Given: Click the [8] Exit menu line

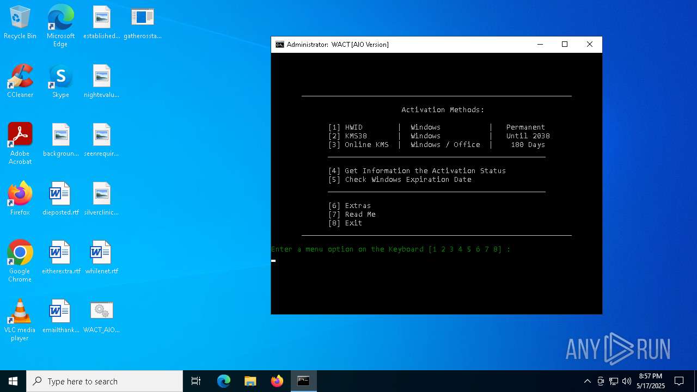Looking at the screenshot, I should 345,223.
